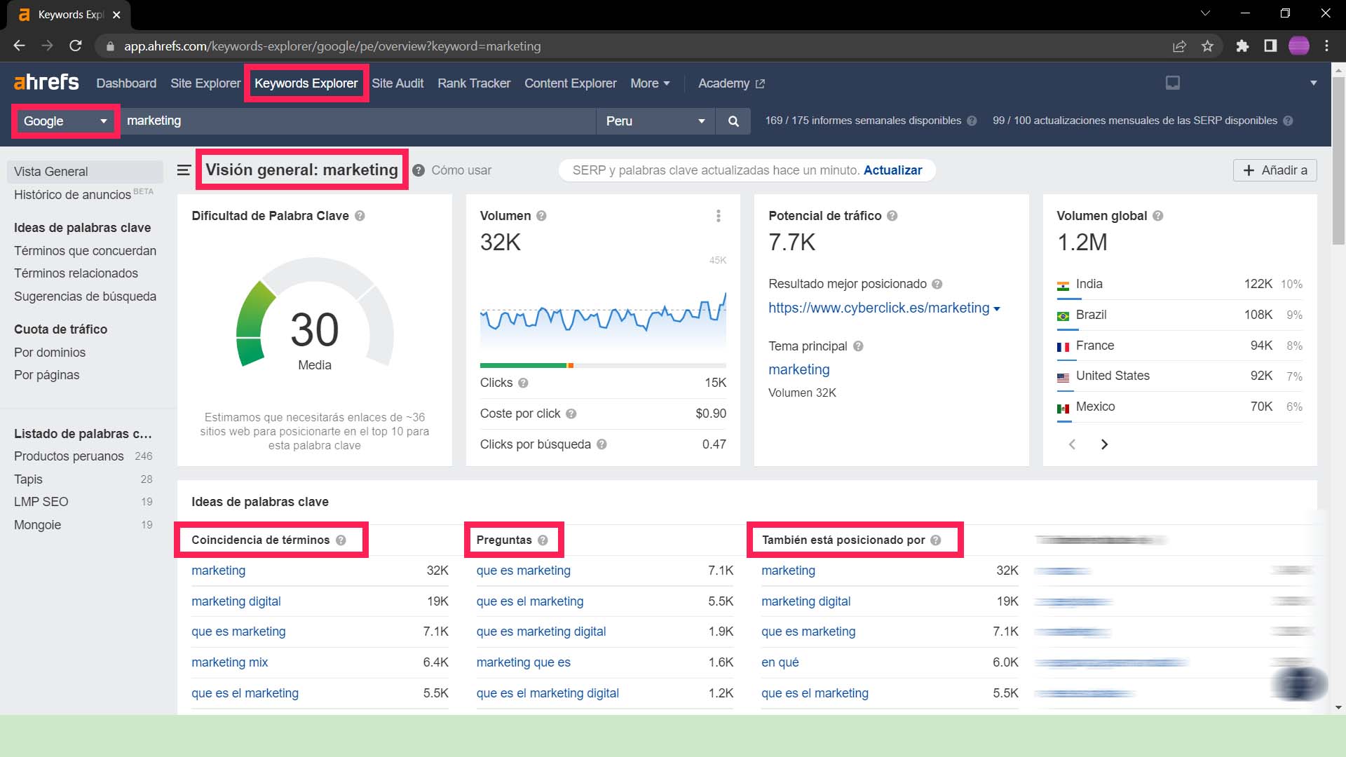Open Cómo usar guide
The image size is (1346, 757).
461,170
